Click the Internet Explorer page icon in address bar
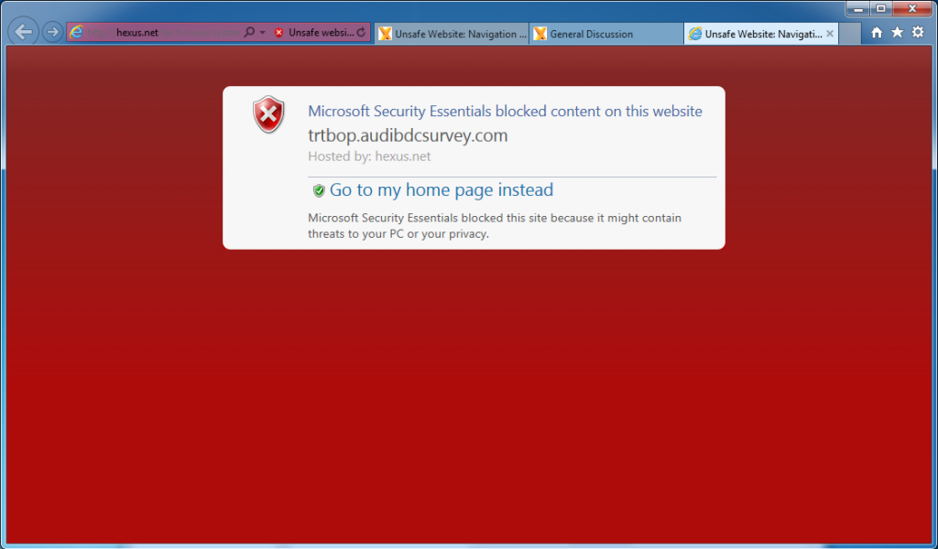938x549 pixels. click(x=76, y=32)
